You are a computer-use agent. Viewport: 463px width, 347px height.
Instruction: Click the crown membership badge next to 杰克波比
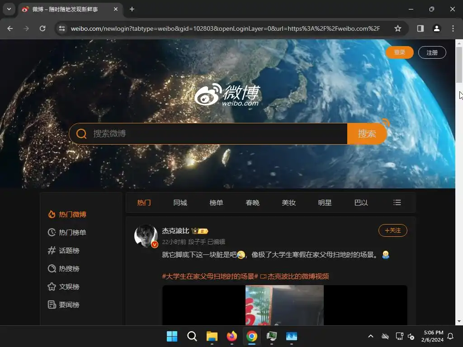[200, 231]
